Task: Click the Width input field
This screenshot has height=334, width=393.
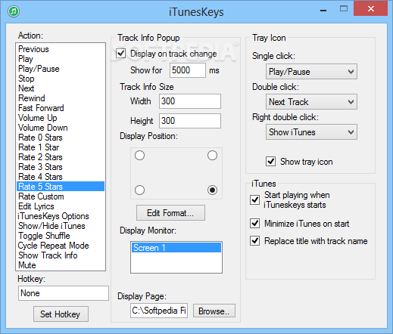Action: click(190, 101)
